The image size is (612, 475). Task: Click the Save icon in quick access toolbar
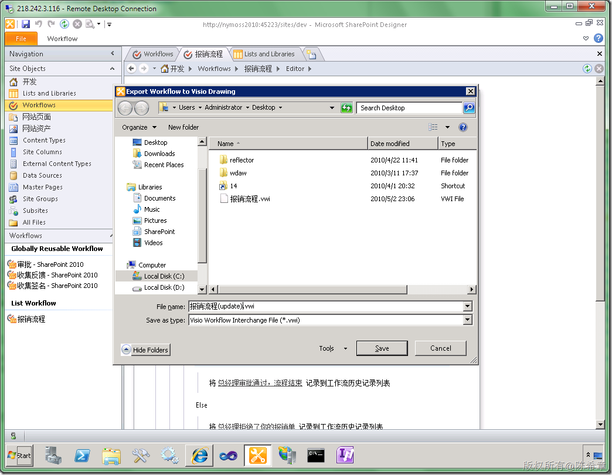(x=26, y=24)
